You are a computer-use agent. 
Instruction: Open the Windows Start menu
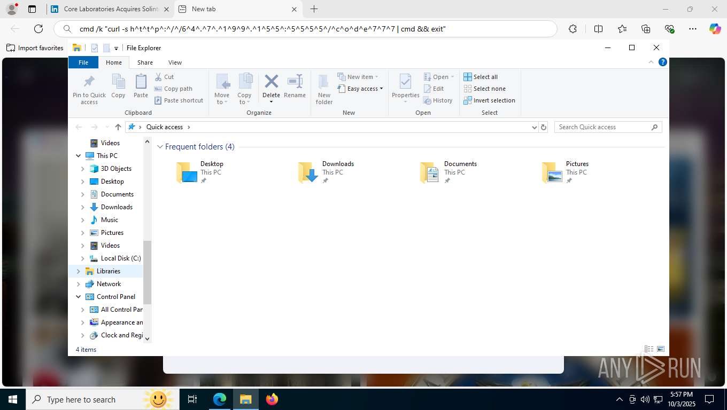click(x=13, y=399)
